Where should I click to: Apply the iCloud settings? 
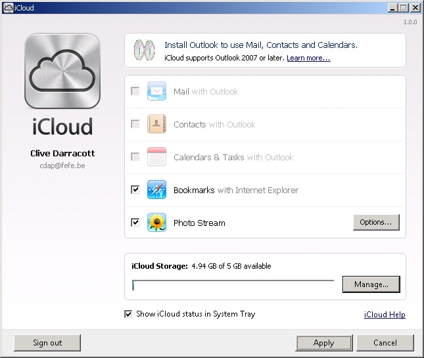coord(323,343)
